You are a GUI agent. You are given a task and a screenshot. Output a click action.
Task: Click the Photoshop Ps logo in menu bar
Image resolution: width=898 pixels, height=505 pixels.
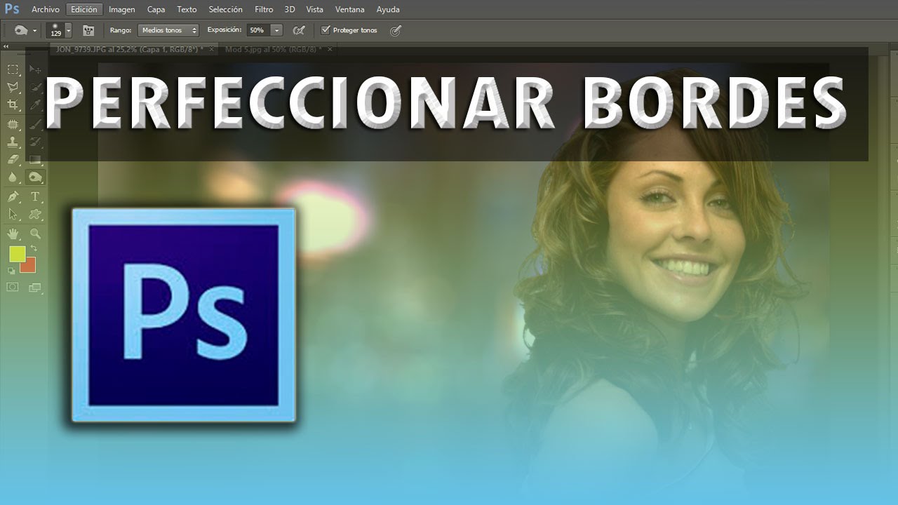(11, 10)
